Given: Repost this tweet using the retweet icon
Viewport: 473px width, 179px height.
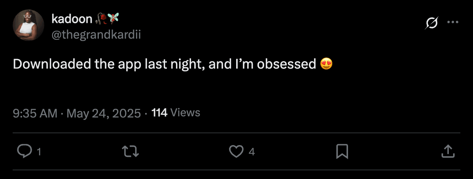Looking at the screenshot, I should tap(131, 151).
